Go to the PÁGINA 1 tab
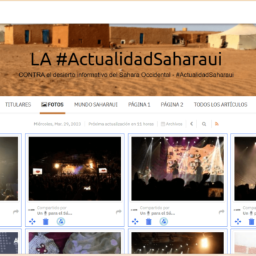256x256 pixels. point(139,105)
